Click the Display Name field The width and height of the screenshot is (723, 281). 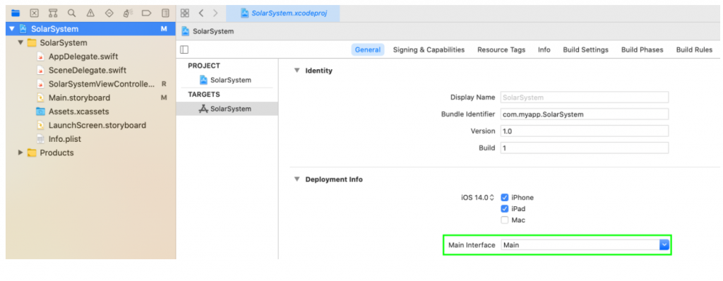[584, 97]
